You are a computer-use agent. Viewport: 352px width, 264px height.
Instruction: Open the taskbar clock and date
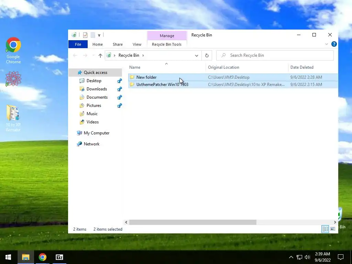[322, 257]
